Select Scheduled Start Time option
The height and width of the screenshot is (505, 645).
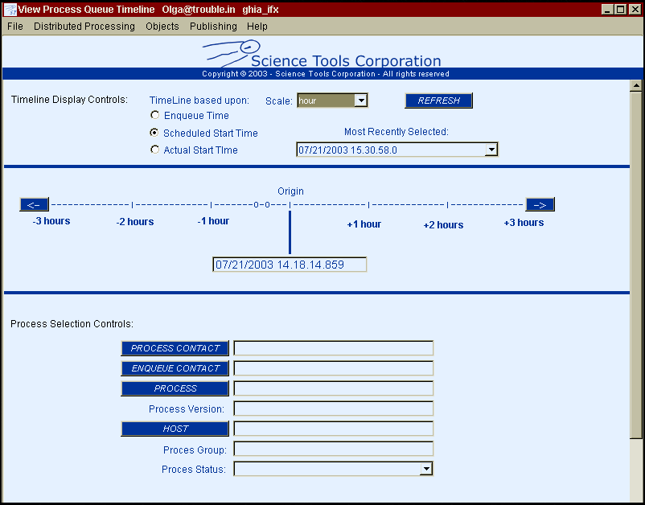click(155, 133)
